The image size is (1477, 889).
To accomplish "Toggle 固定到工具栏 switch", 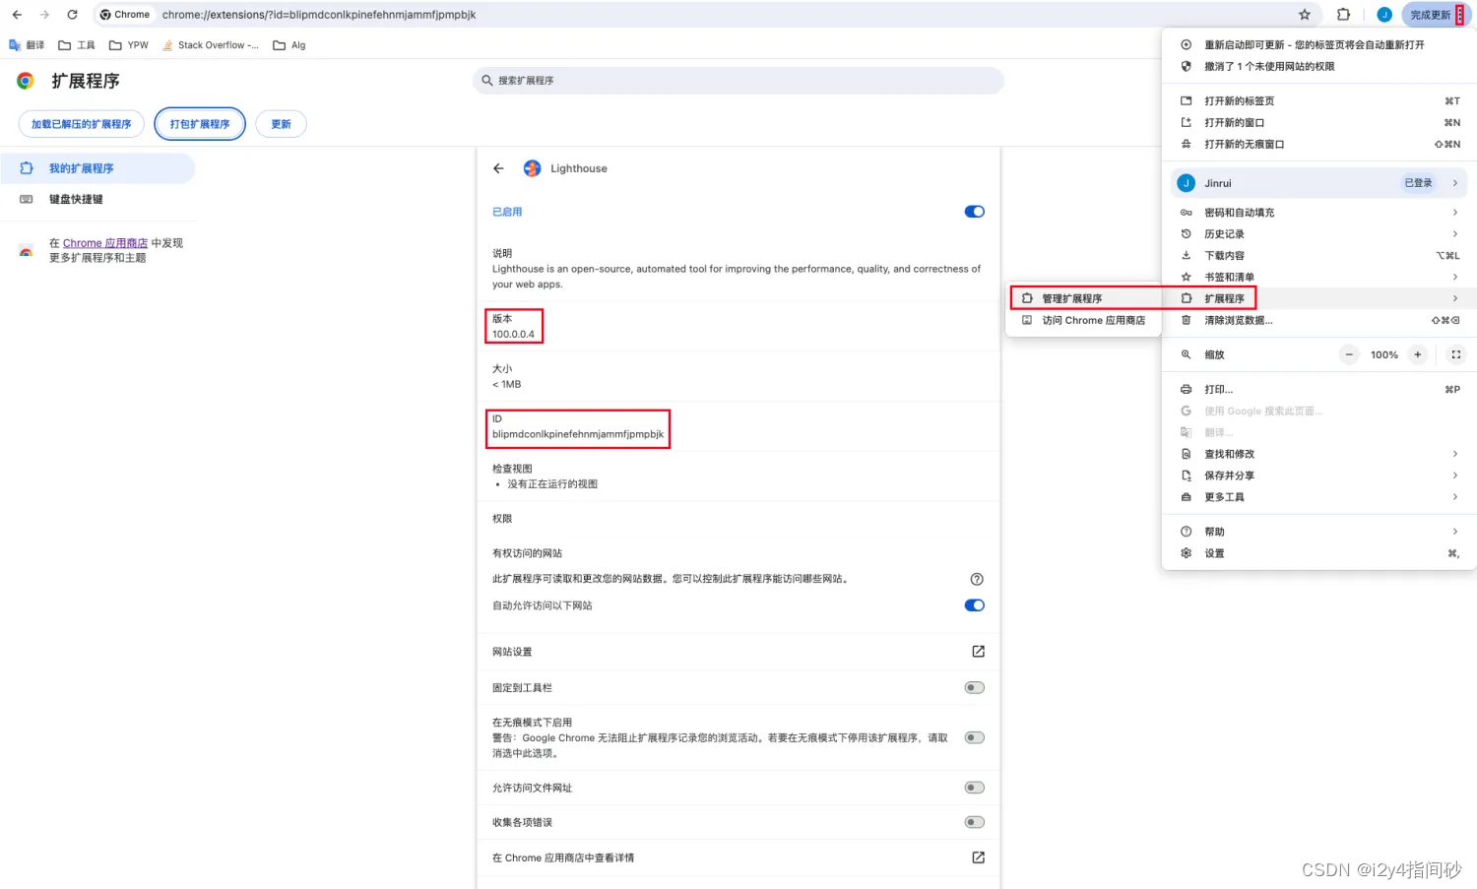I will pyautogui.click(x=975, y=688).
